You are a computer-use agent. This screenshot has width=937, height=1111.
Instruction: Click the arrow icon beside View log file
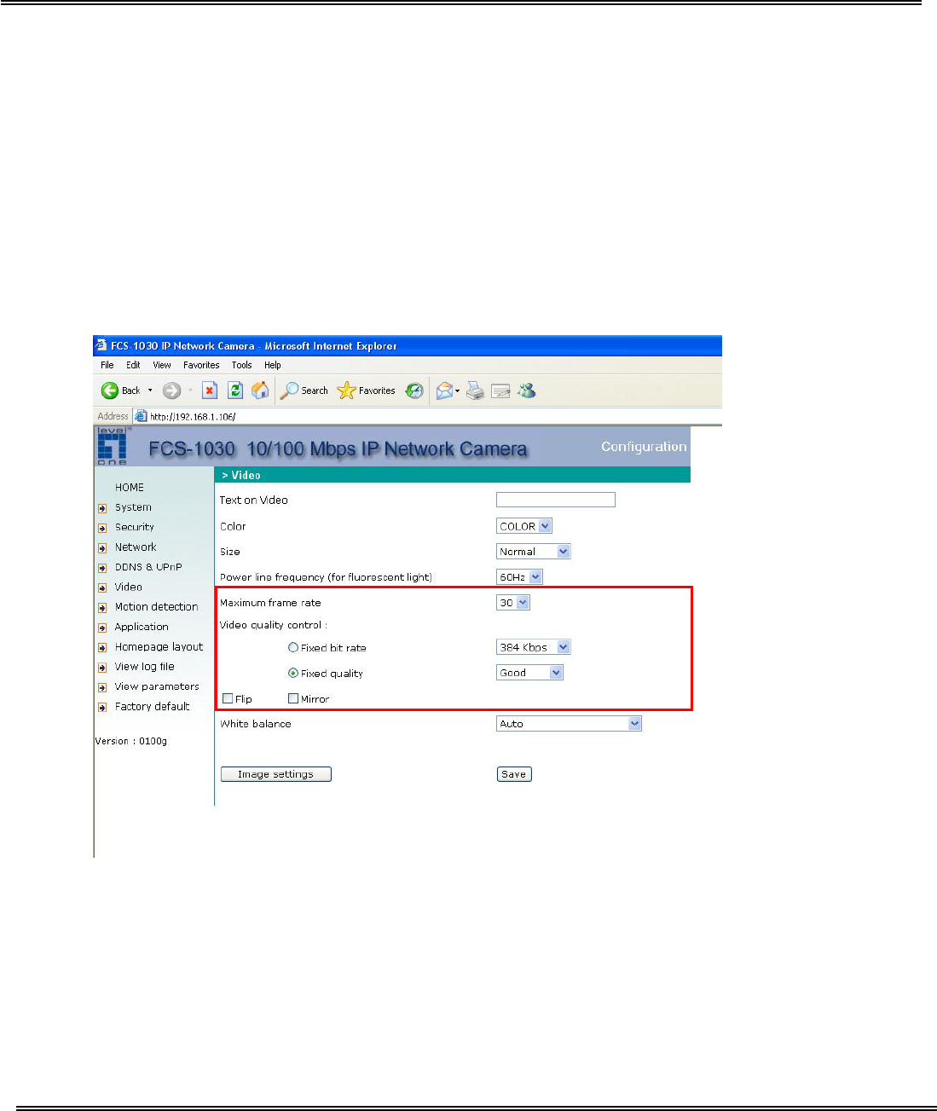tap(102, 668)
